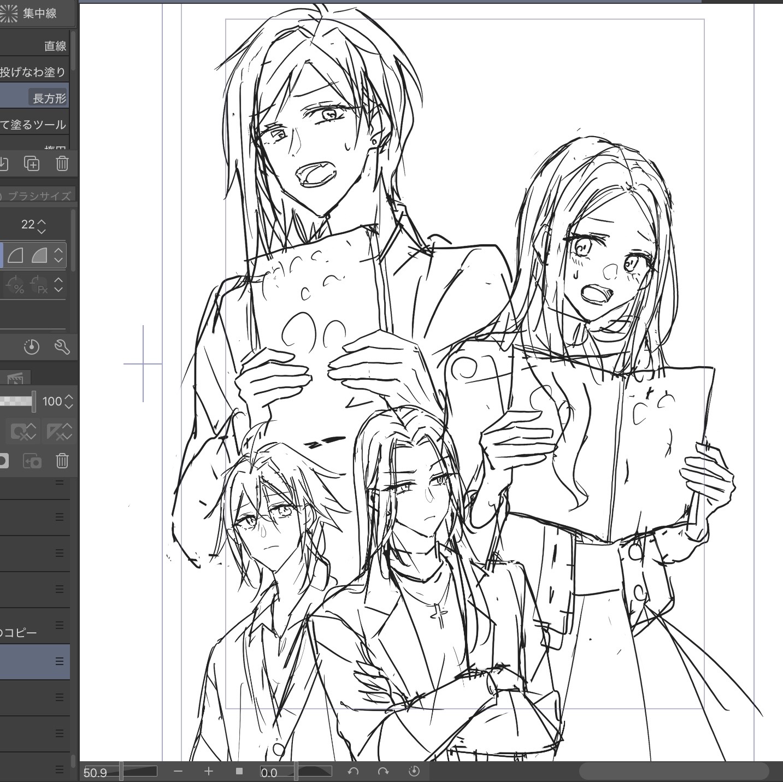Delete the selected layer with trash icon
This screenshot has width=783, height=782.
(62, 461)
